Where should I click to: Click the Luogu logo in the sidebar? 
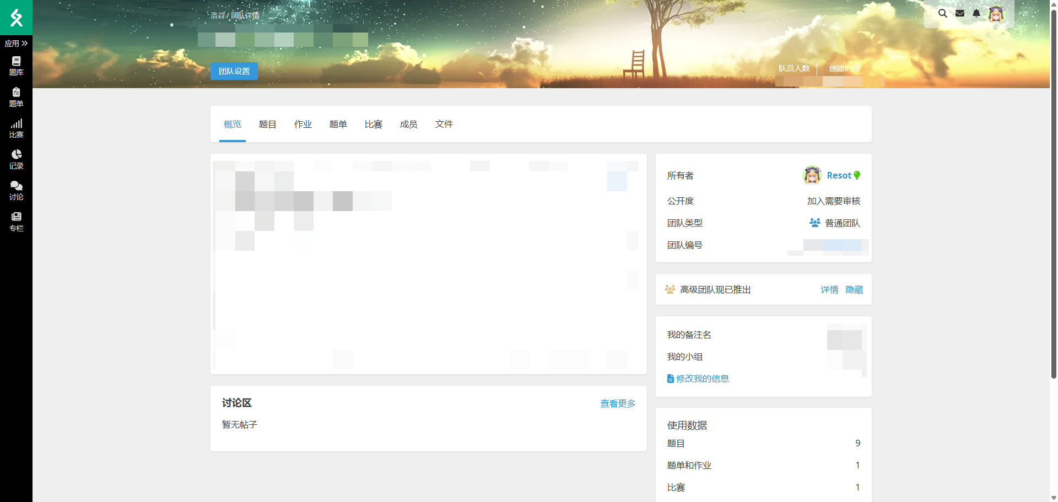tap(16, 17)
